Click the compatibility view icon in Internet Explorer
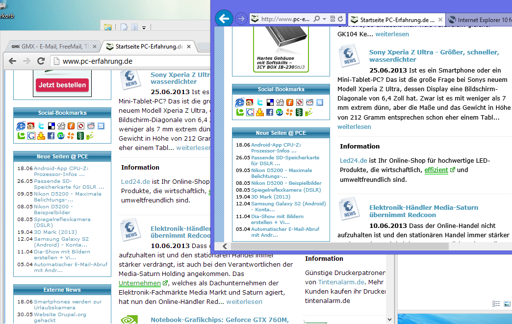Screen dimensions: 512x324 [x=333, y=19]
